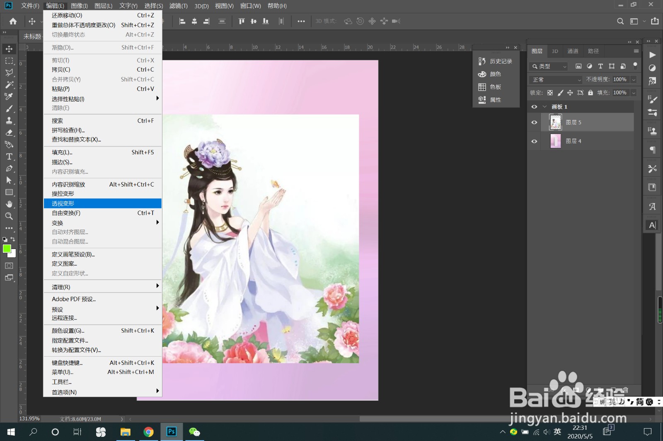This screenshot has height=441, width=663.
Task: Toggle lock all padlock icon
Action: [590, 93]
